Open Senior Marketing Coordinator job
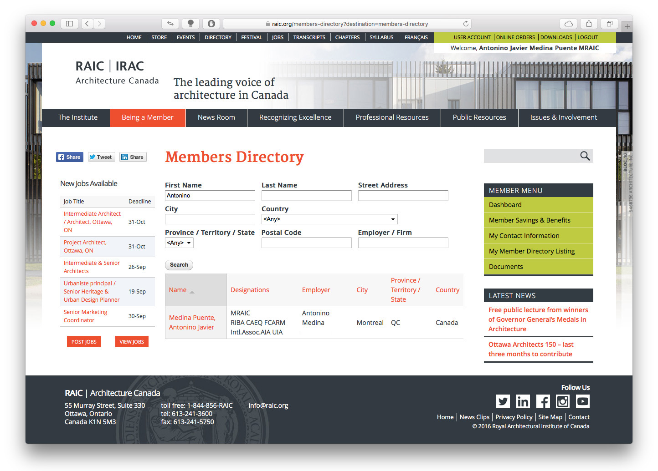Screen dimensions: 658x471 (86, 316)
